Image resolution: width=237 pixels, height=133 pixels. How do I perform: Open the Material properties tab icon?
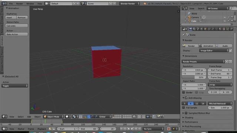[220, 29]
